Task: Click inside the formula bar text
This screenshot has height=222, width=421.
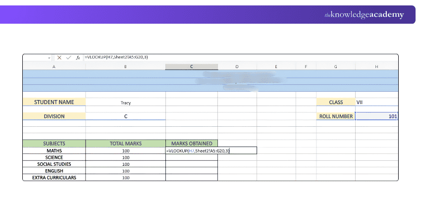Action: coord(116,57)
